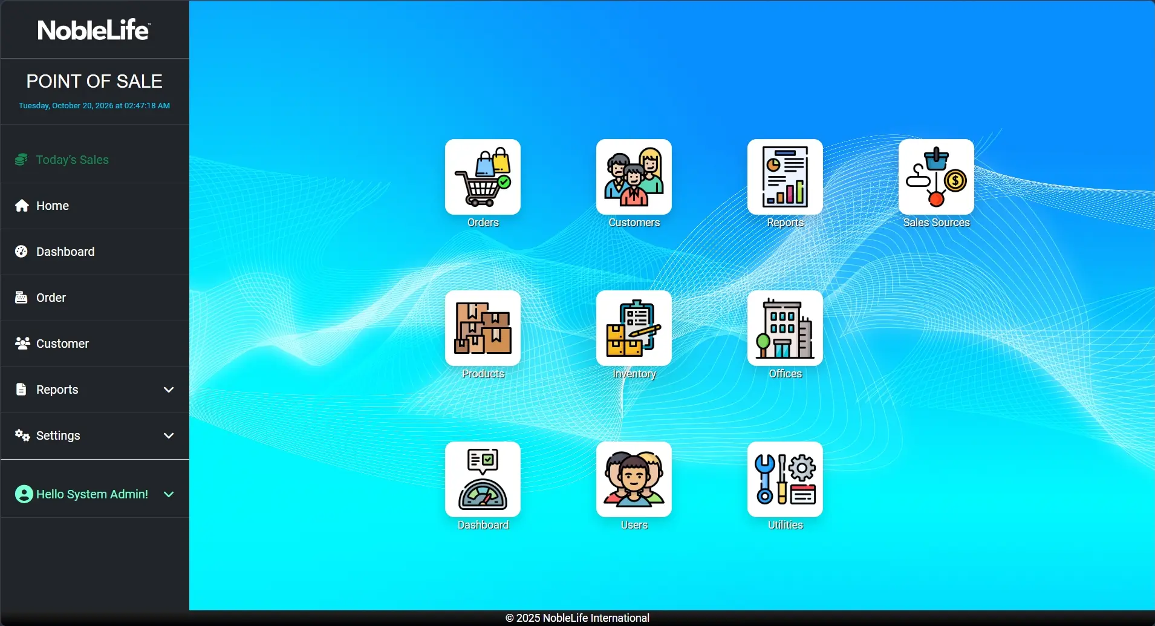Select Customer in the sidebar menu

click(x=95, y=344)
